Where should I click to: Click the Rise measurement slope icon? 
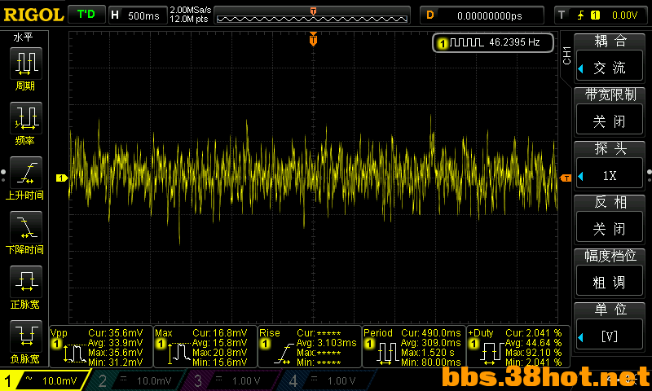tap(284, 353)
